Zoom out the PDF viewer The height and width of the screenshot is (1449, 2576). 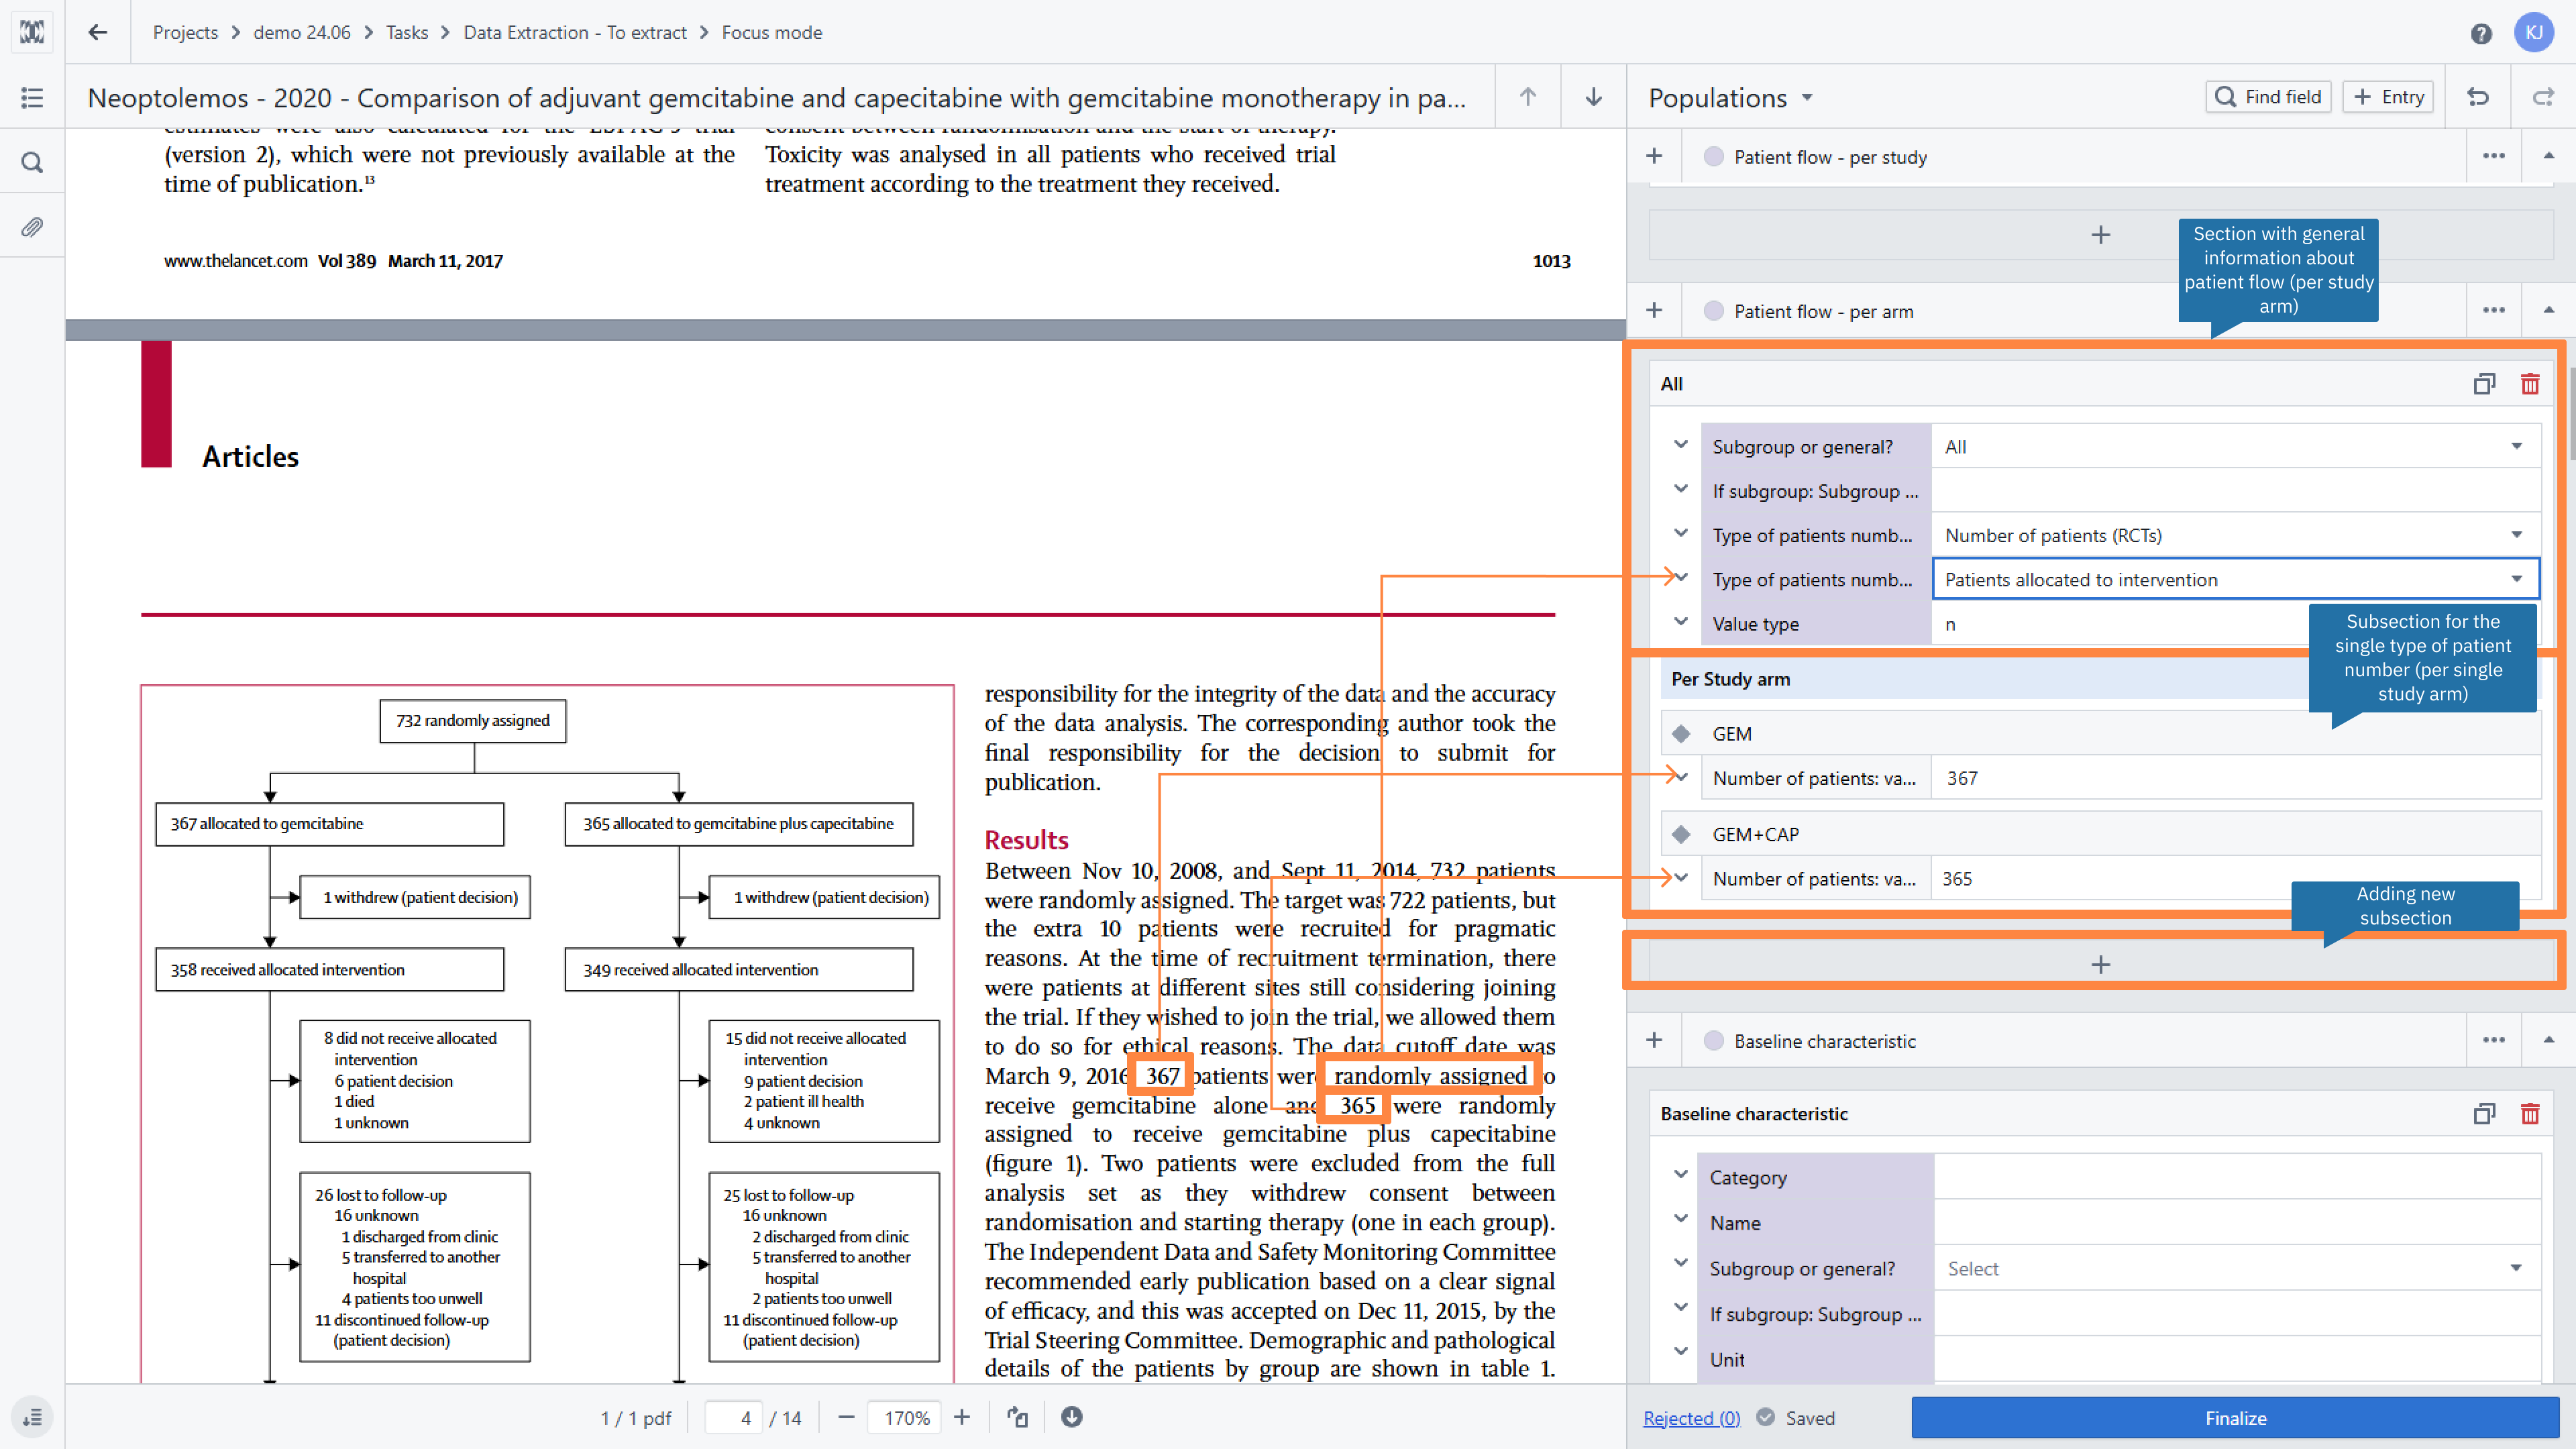(x=846, y=1417)
